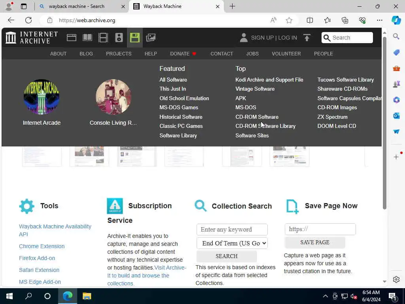
Task: Open a new browser tab
Action: [x=232, y=6]
